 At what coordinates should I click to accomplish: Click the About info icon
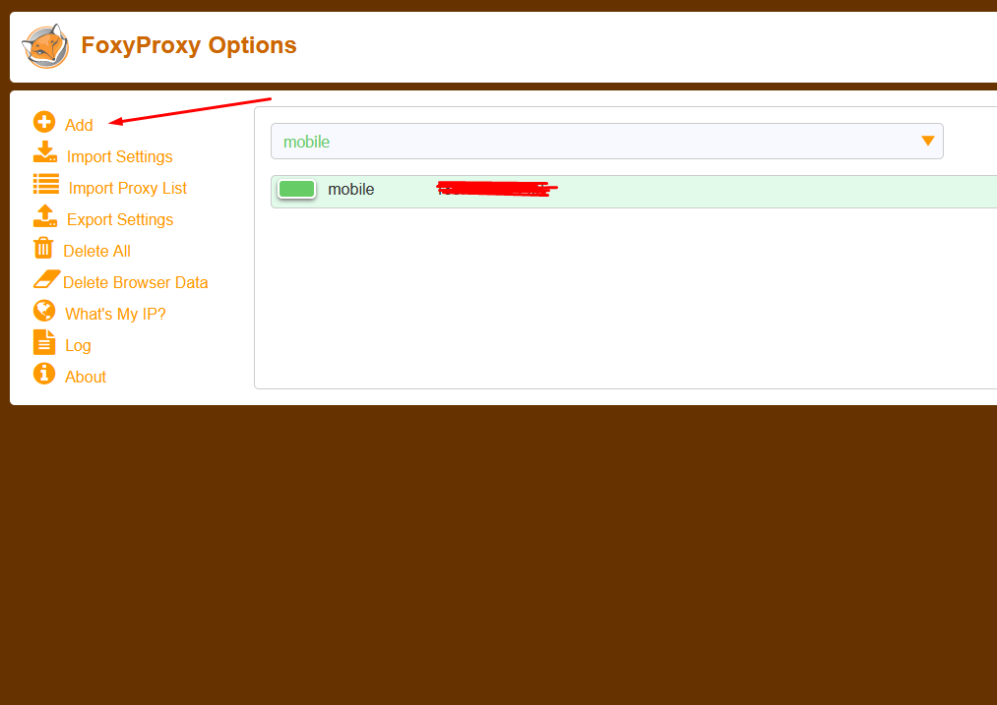(44, 374)
